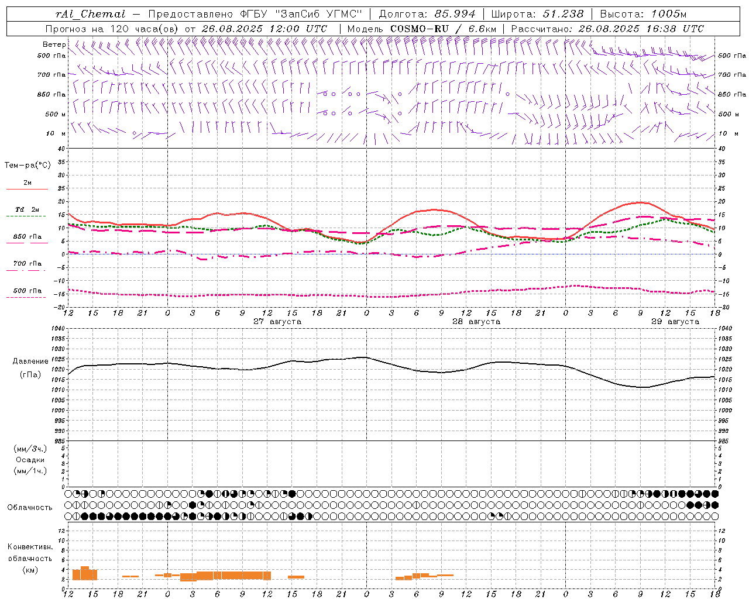Click the "Конвективн." convective cloud label
The height and width of the screenshot is (599, 749).
point(30,547)
